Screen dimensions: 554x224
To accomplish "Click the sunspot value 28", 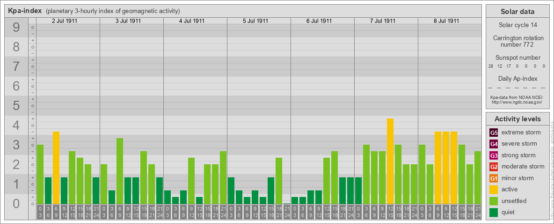I will tap(491, 66).
